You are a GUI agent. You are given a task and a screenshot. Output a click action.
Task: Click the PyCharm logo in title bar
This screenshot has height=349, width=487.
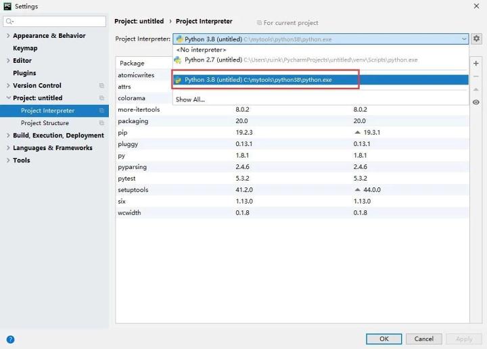click(7, 7)
